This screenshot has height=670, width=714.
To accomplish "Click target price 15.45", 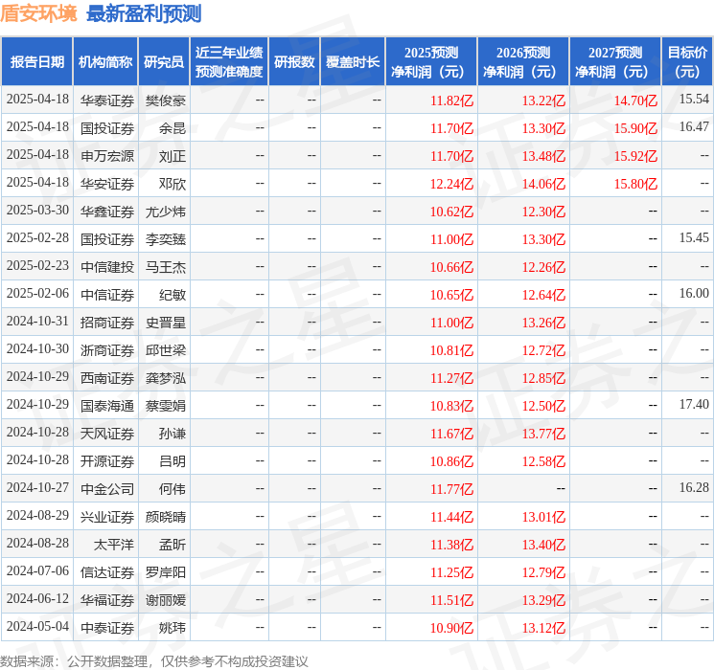I will point(694,237).
